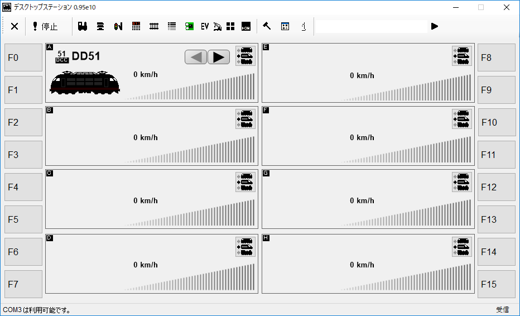Viewport: 520px width, 316px height.
Task: Toggle function F0
Action: click(x=23, y=58)
